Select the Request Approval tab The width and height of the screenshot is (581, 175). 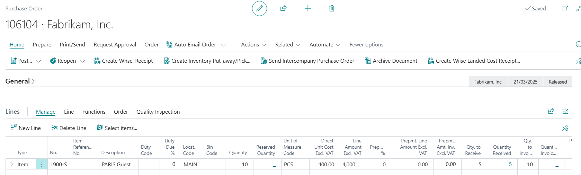coord(115,44)
